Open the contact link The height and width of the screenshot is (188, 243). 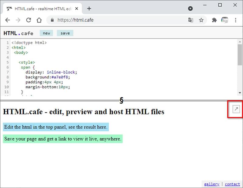click(x=232, y=184)
